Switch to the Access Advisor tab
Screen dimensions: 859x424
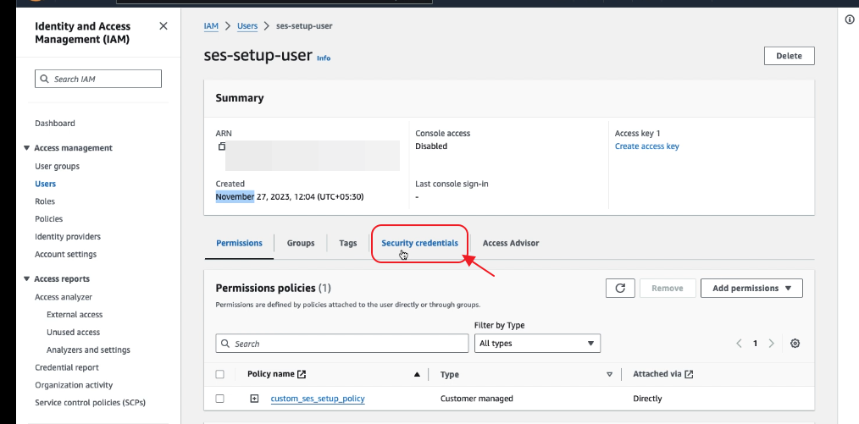tap(510, 243)
